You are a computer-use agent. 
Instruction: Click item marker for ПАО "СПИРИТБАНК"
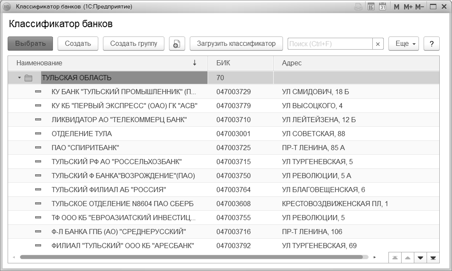pos(38,148)
